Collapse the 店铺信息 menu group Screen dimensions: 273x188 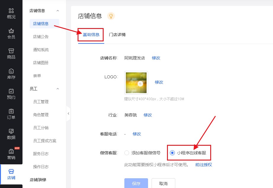tap(58, 11)
